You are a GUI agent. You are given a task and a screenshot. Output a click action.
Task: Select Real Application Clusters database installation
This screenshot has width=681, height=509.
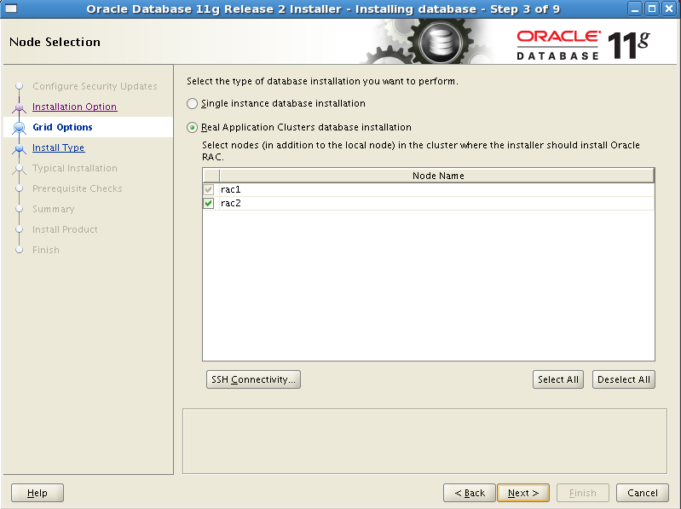point(193,127)
